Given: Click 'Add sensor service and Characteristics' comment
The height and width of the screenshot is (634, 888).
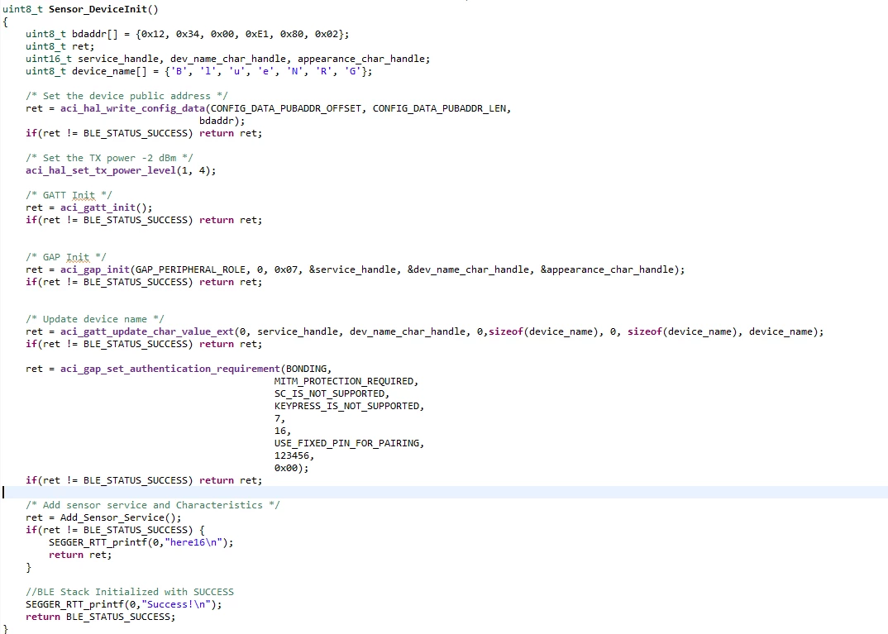Looking at the screenshot, I should click(x=153, y=505).
